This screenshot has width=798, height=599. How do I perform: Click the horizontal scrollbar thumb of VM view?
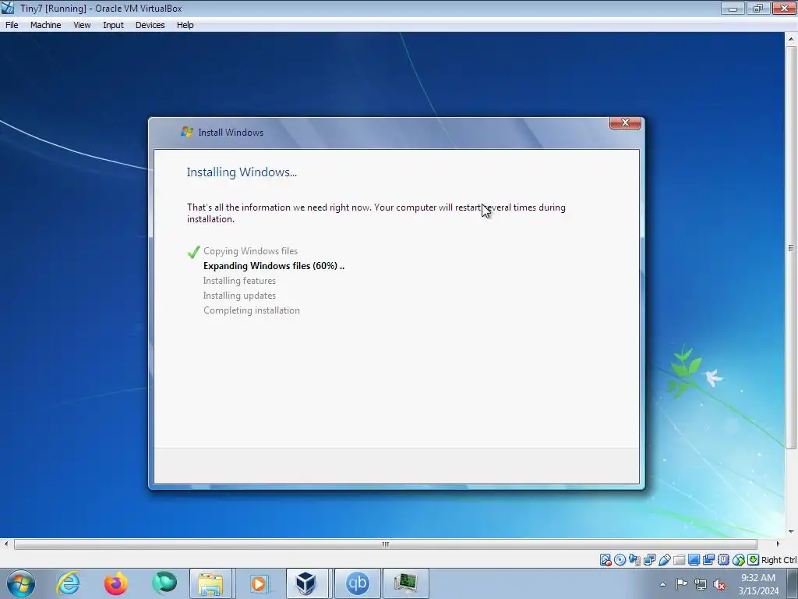(x=386, y=544)
